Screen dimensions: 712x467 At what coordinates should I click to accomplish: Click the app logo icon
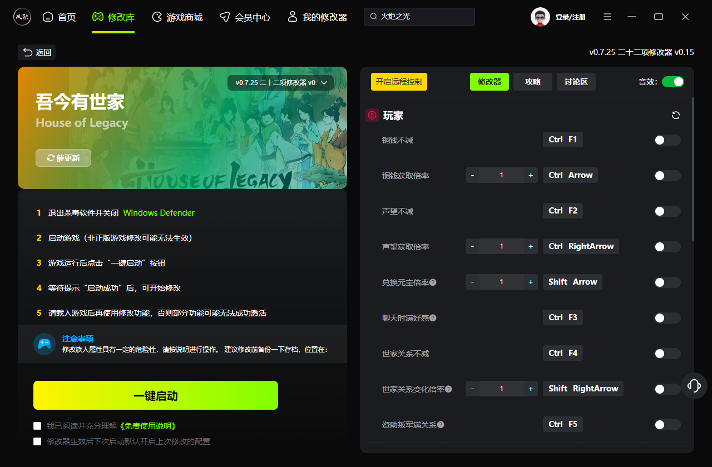(x=22, y=17)
